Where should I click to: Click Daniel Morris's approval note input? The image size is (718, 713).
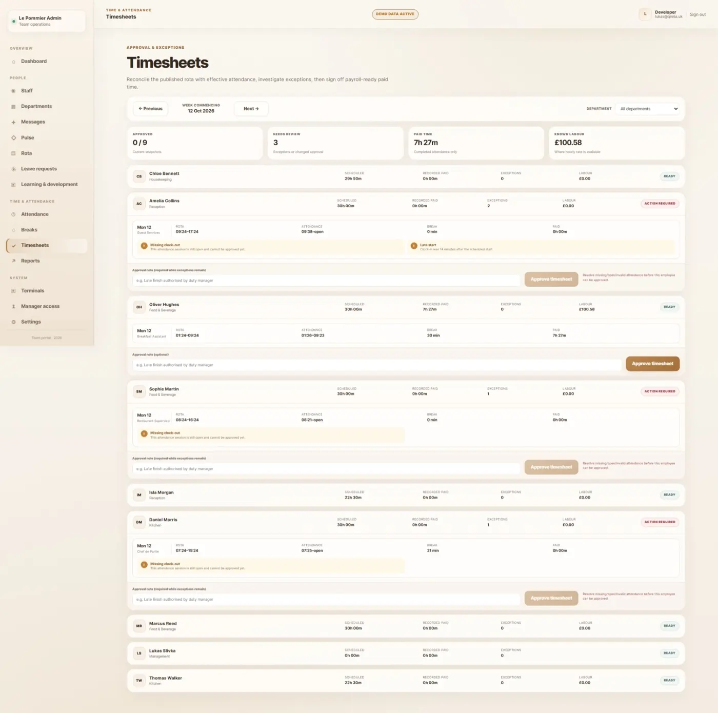pyautogui.click(x=326, y=600)
